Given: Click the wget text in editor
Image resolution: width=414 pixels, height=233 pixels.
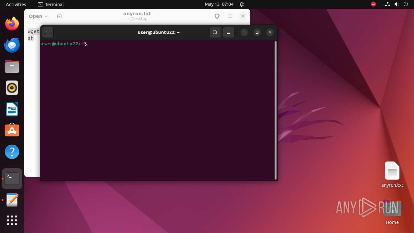Looking at the screenshot, I should point(33,31).
